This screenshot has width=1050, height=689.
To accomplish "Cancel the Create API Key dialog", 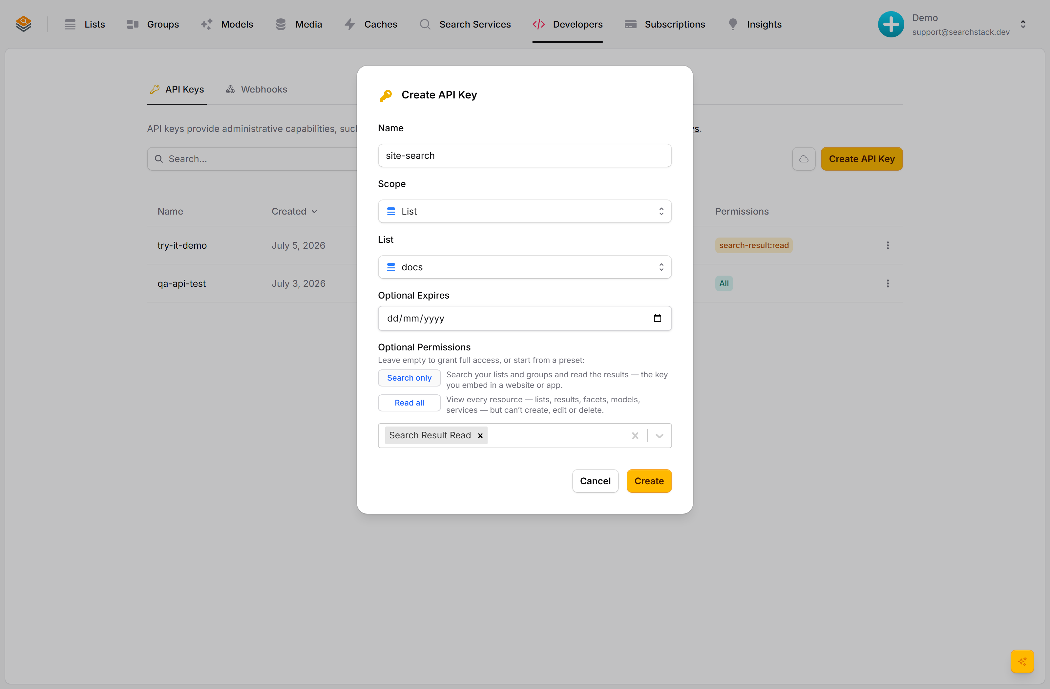I will [x=595, y=481].
